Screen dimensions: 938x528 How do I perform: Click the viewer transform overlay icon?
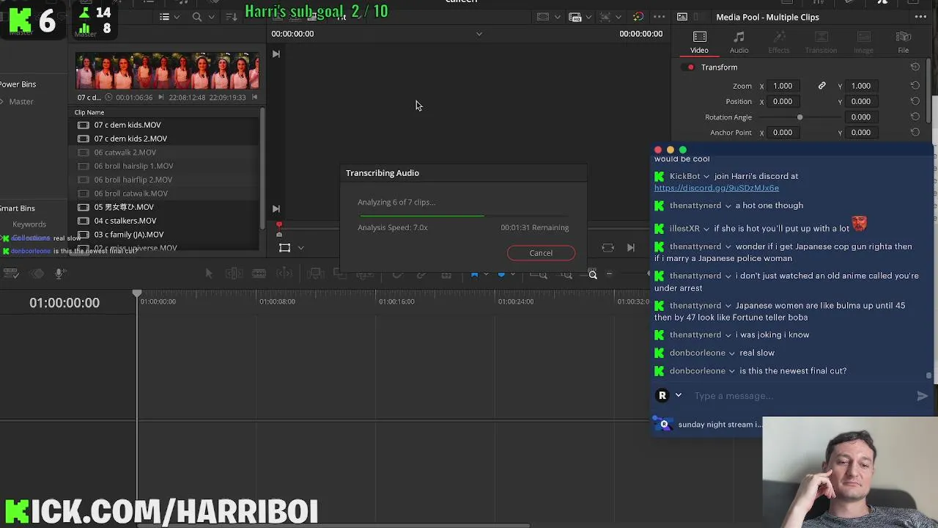pyautogui.click(x=285, y=248)
